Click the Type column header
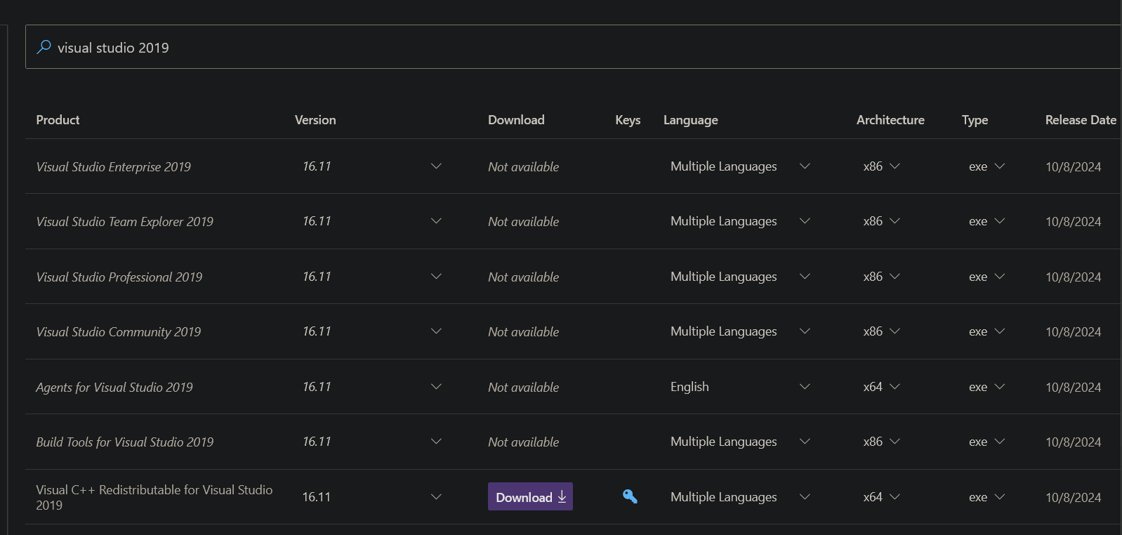Image resolution: width=1122 pixels, height=535 pixels. coord(975,120)
